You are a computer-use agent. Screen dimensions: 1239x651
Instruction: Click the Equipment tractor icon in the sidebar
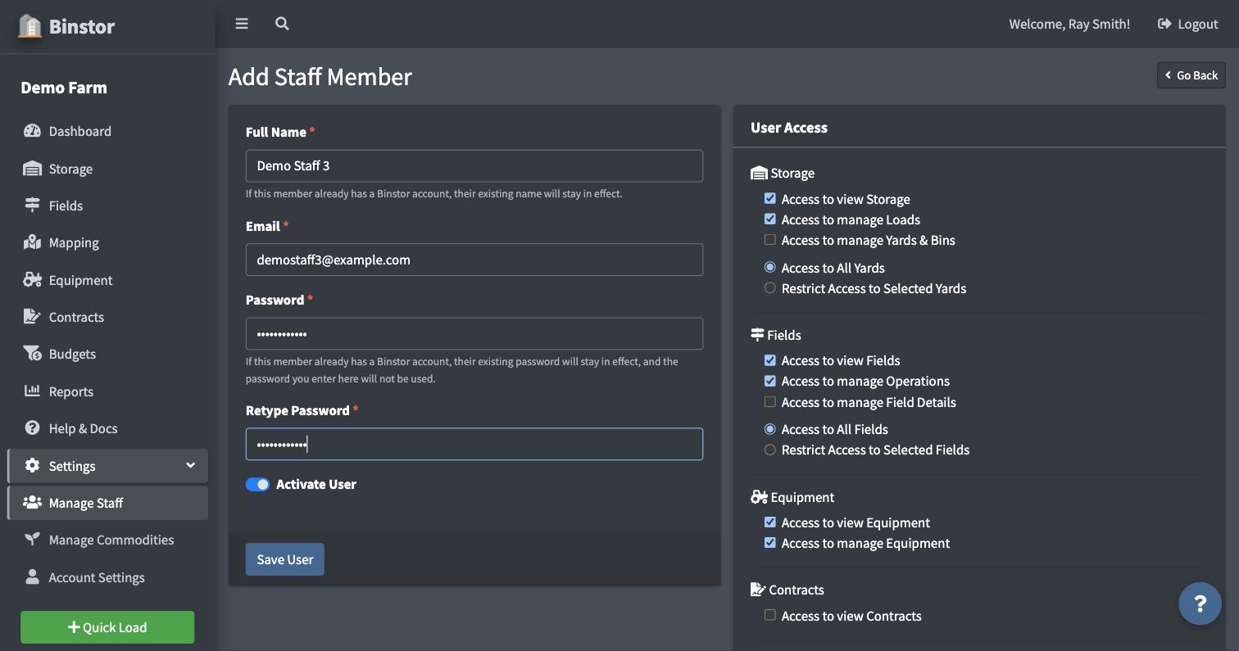coord(32,280)
